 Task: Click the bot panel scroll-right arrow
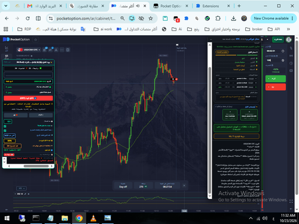point(51,166)
